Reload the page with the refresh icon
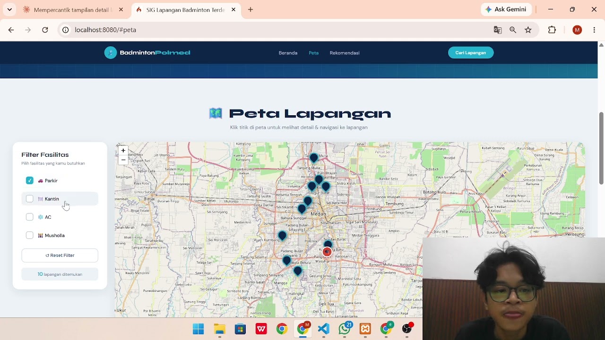The height and width of the screenshot is (340, 605). coord(45,30)
